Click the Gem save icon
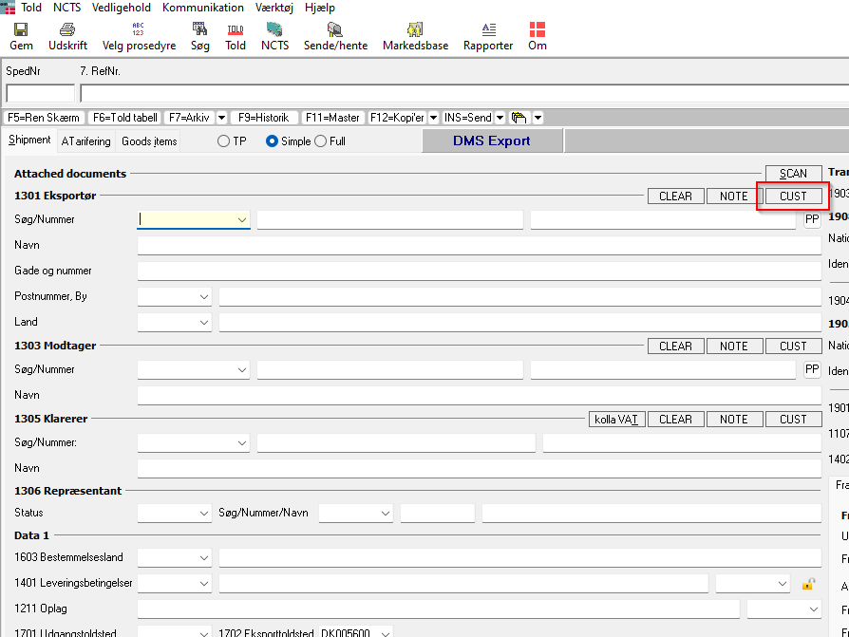The width and height of the screenshot is (849, 637). (21, 36)
